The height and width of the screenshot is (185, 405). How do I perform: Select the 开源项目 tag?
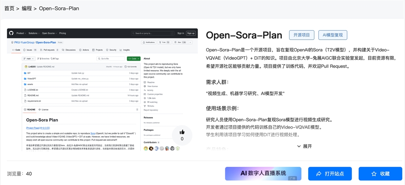pyautogui.click(x=302, y=35)
